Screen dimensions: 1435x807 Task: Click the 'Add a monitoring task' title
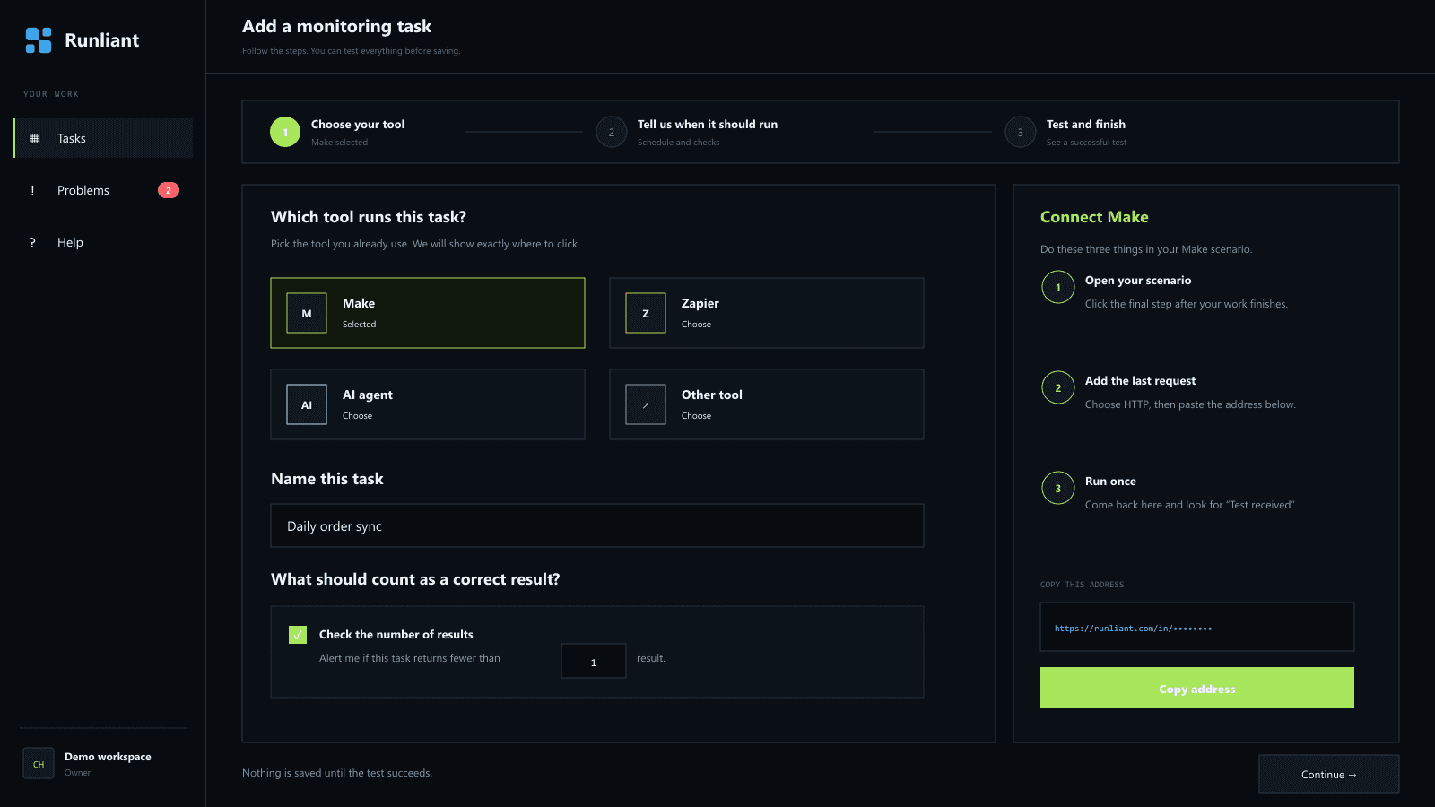pyautogui.click(x=337, y=26)
